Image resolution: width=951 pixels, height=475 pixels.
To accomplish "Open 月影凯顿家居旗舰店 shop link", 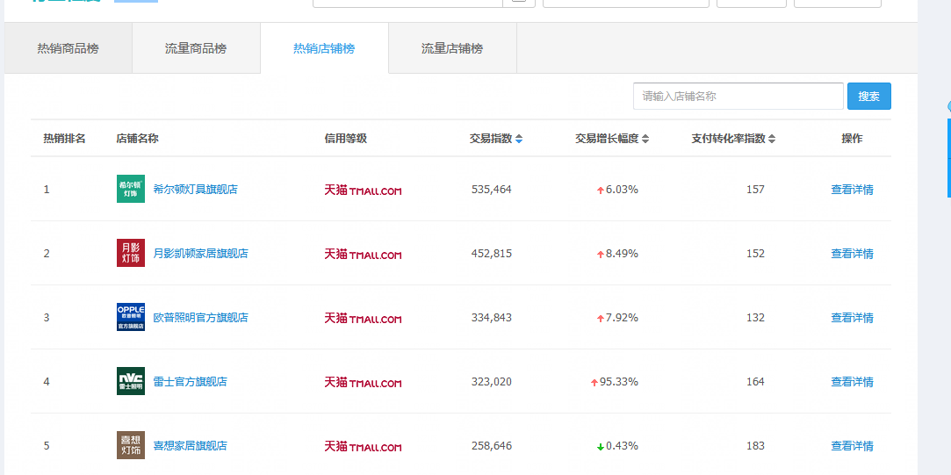I will pyautogui.click(x=201, y=254).
